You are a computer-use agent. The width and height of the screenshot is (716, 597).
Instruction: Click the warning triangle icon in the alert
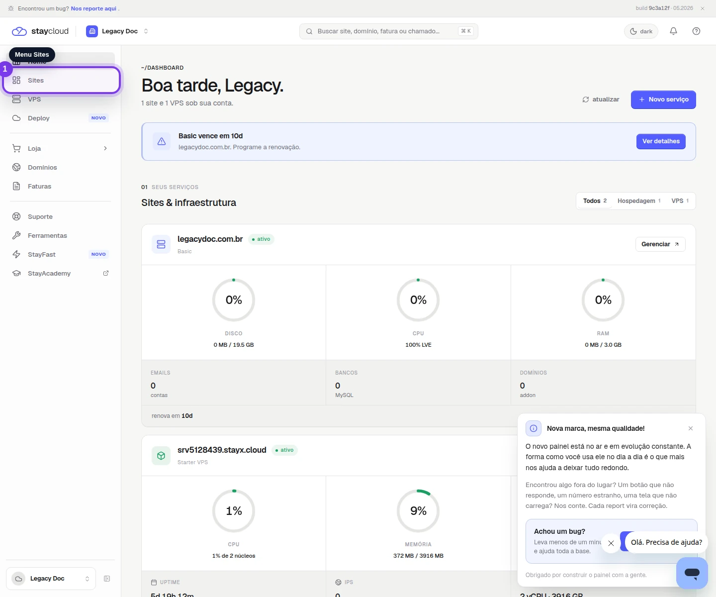[x=162, y=141]
